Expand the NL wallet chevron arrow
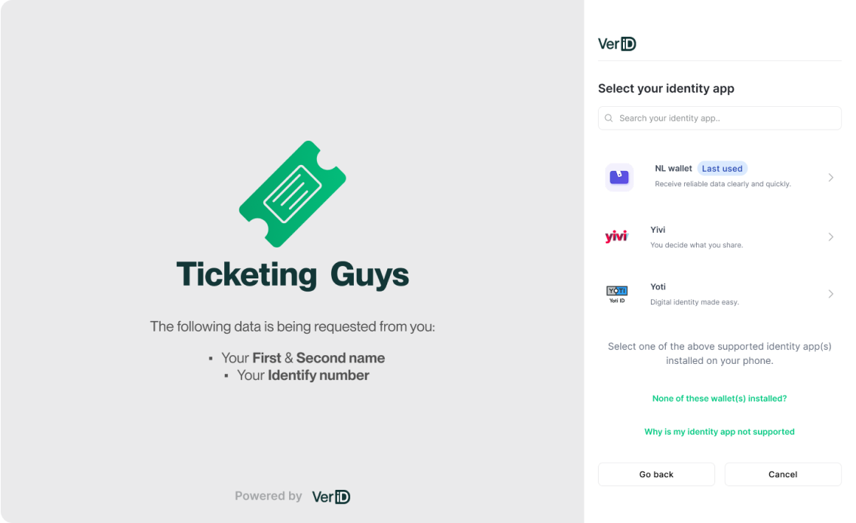 830,178
